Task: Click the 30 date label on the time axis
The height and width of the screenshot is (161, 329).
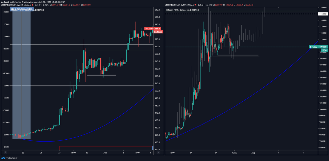Action: [x=87, y=153]
